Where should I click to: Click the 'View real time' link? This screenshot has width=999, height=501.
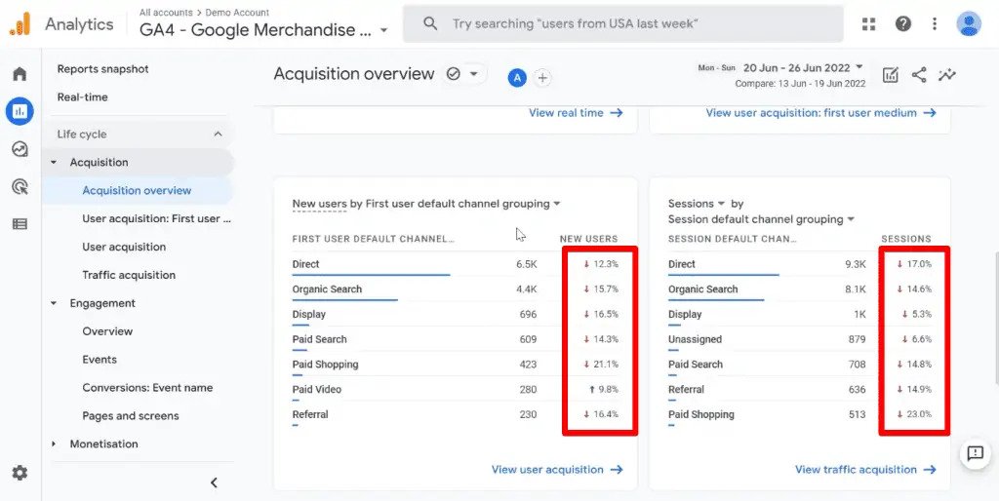[576, 113]
